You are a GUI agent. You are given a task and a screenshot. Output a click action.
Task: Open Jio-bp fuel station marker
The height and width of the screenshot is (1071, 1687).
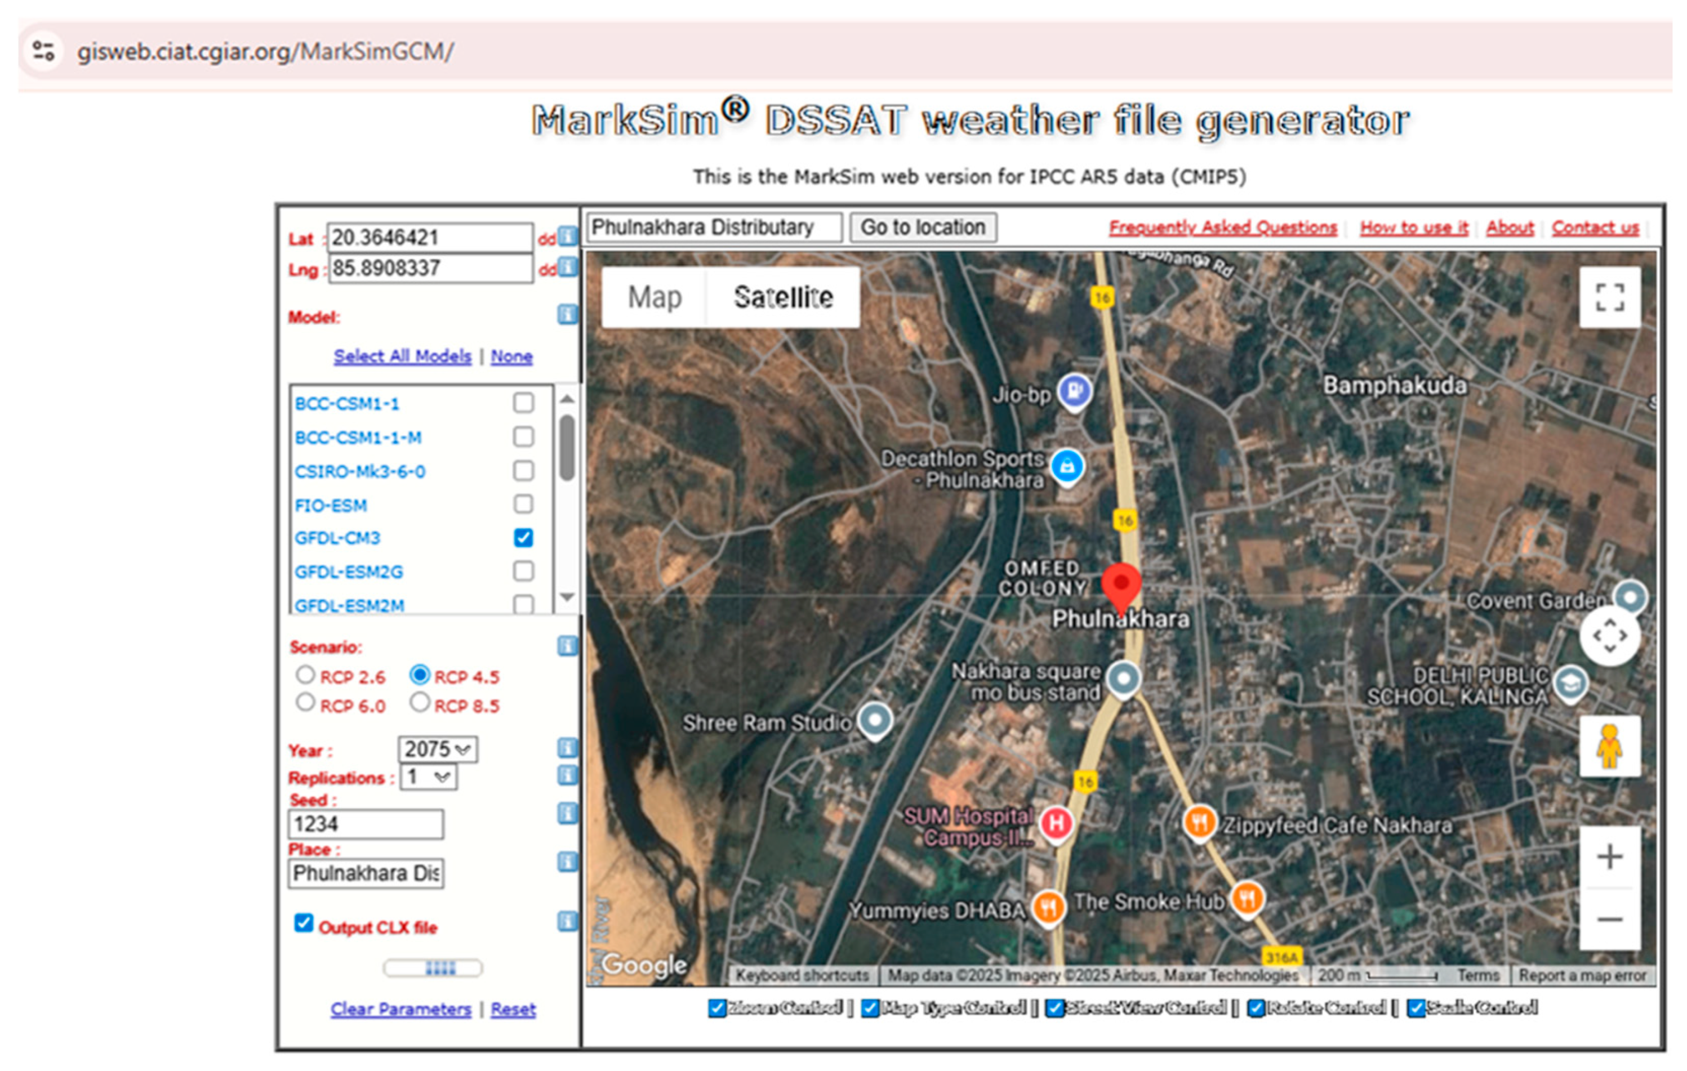click(x=1074, y=391)
